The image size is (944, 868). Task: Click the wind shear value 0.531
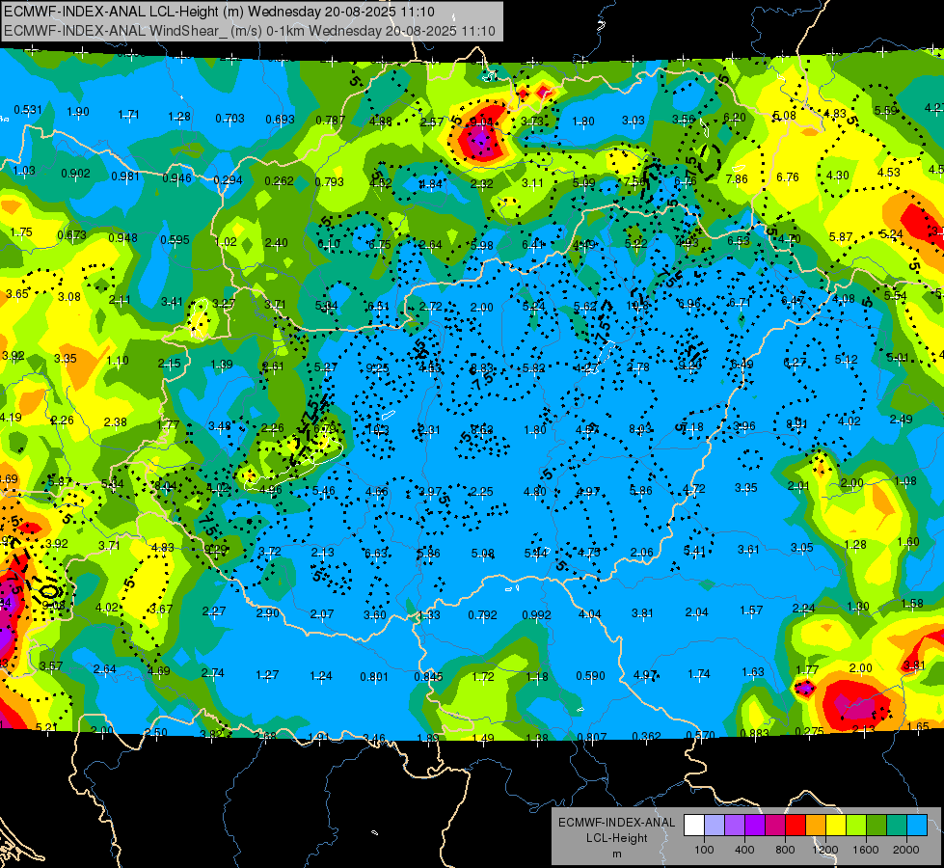click(x=28, y=110)
